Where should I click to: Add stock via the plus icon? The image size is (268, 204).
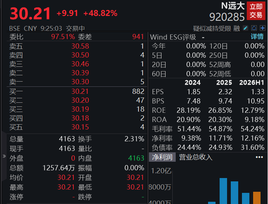pos(262,28)
